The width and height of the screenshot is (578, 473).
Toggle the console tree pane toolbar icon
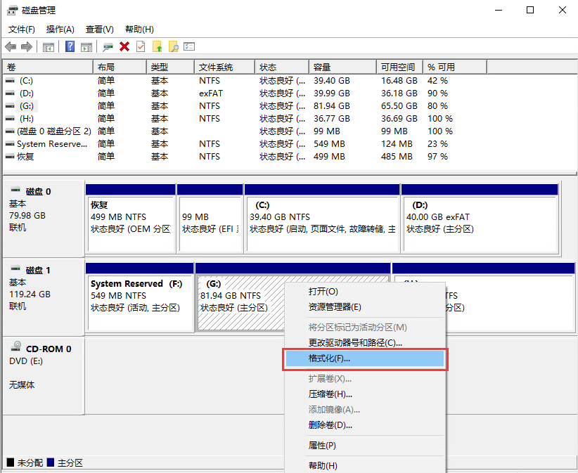coord(49,47)
